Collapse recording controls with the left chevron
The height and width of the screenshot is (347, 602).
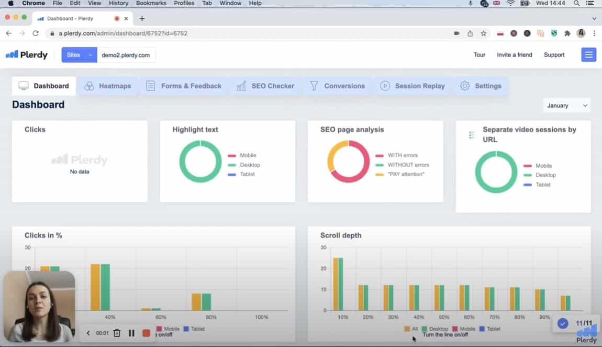[x=88, y=333]
